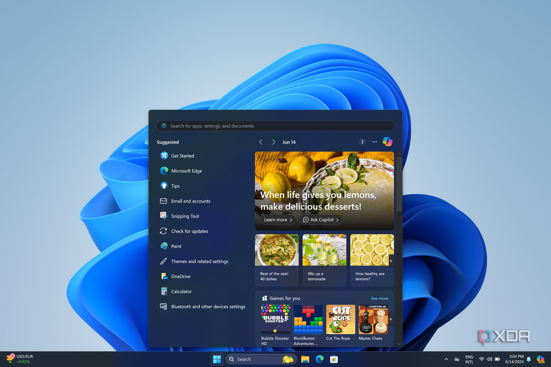Go to previous day with left chevron

[x=260, y=142]
